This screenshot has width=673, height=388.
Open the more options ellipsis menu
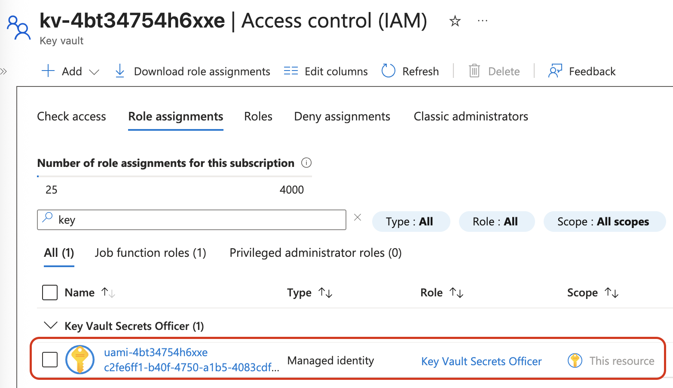click(482, 21)
